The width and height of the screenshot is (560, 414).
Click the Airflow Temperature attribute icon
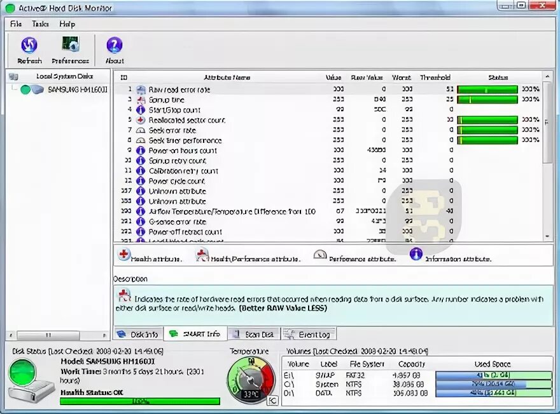coord(141,211)
